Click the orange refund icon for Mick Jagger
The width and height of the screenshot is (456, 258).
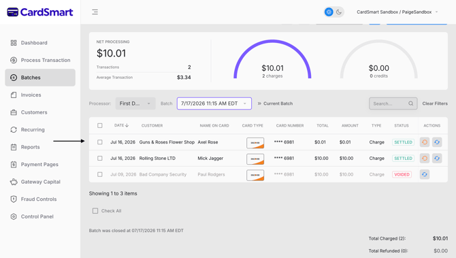pos(425,158)
